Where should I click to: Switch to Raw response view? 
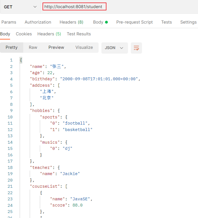pos(33,47)
